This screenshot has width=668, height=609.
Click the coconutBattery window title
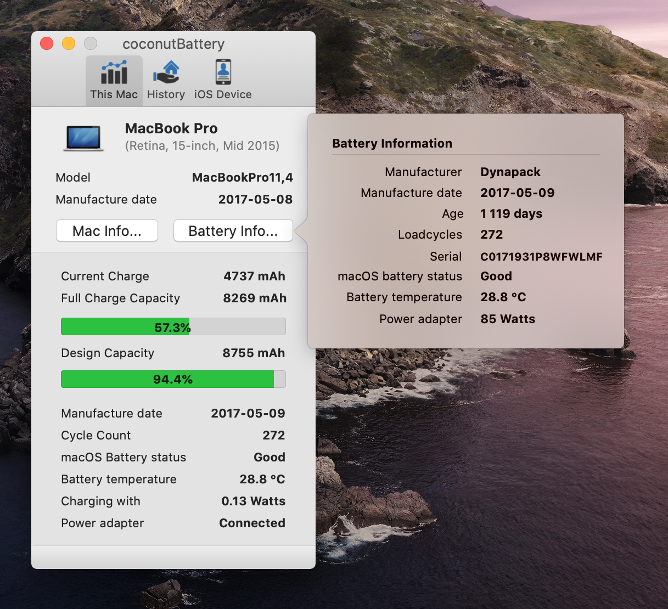173,44
